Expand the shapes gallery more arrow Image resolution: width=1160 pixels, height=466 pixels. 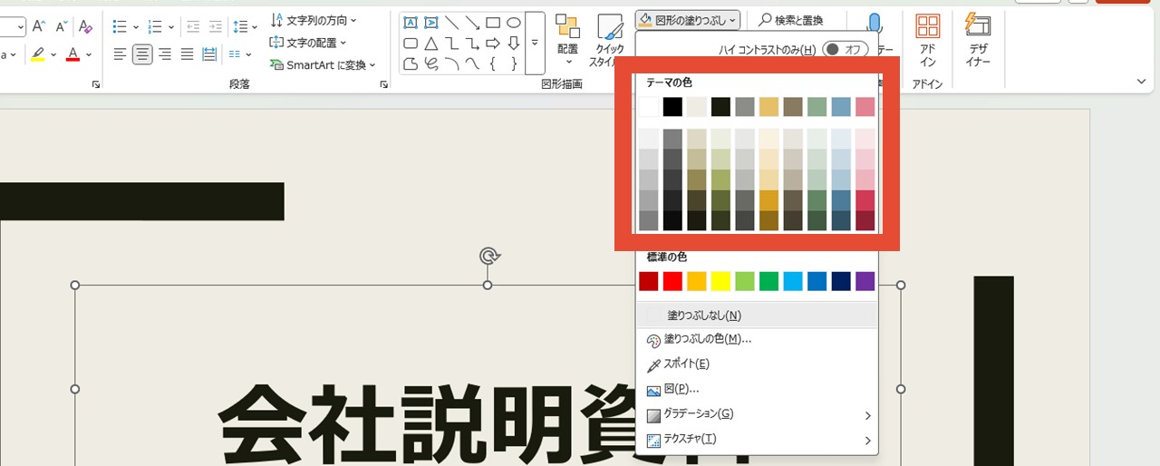535,43
